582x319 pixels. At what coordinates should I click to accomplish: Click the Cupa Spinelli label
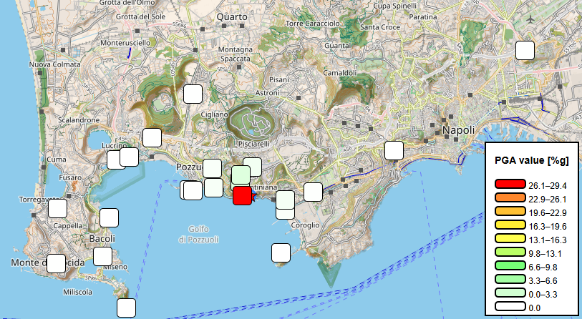pos(395,6)
